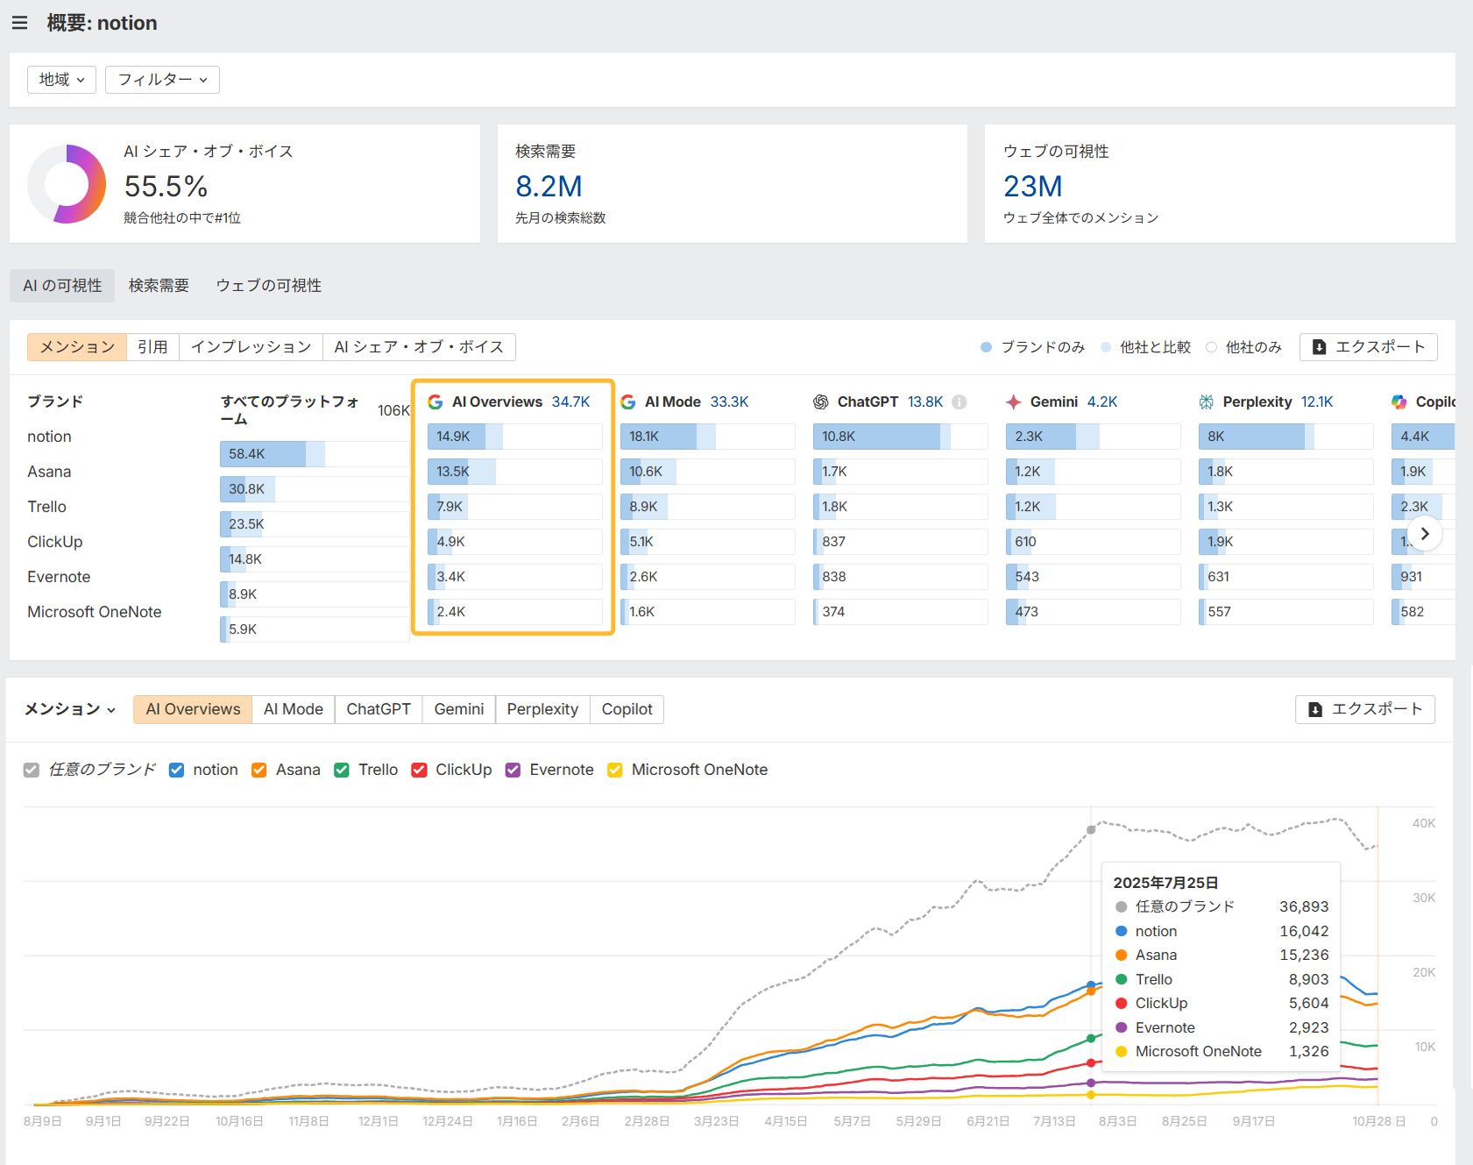Open the info tooltip beside ChatGPT 13.8K

point(959,401)
